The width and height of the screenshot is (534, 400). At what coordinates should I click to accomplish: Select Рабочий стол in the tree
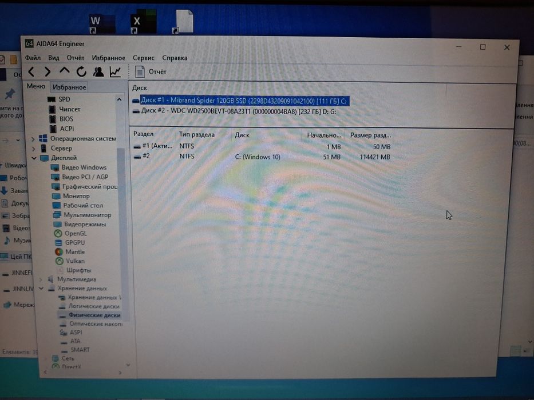click(83, 206)
